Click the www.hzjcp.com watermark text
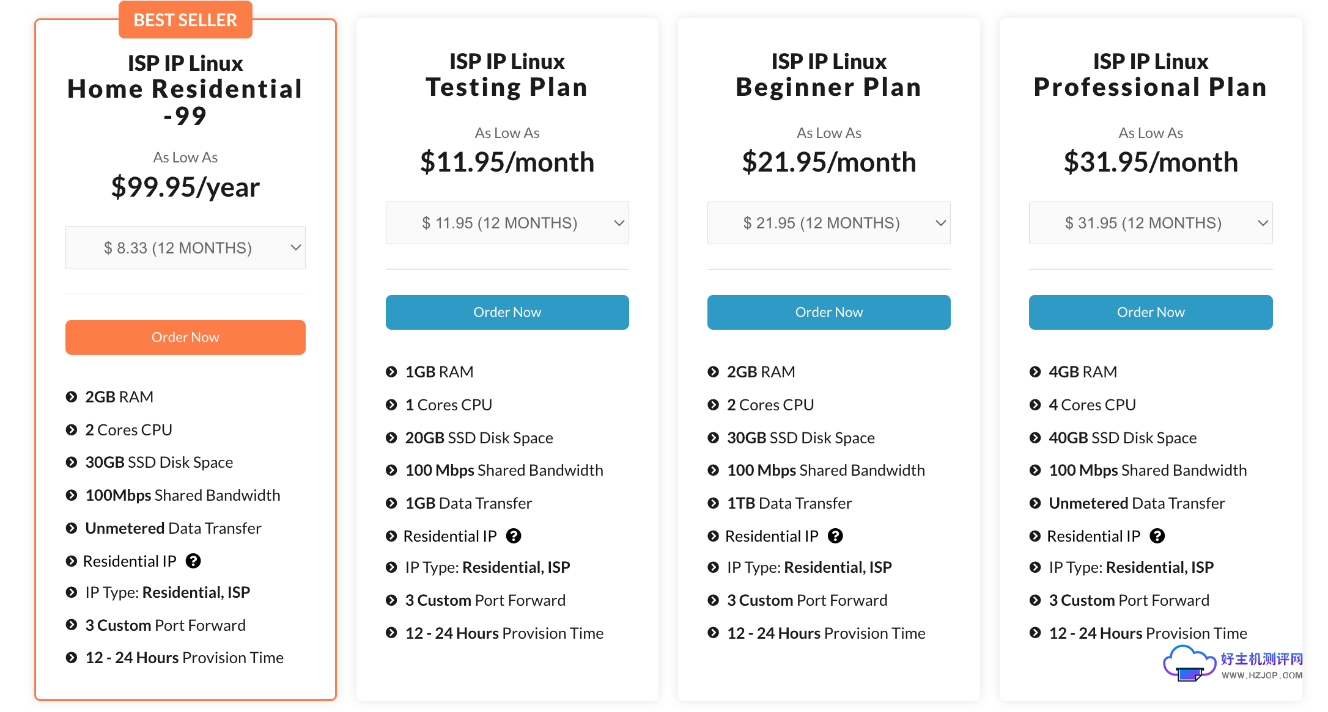 (1261, 675)
